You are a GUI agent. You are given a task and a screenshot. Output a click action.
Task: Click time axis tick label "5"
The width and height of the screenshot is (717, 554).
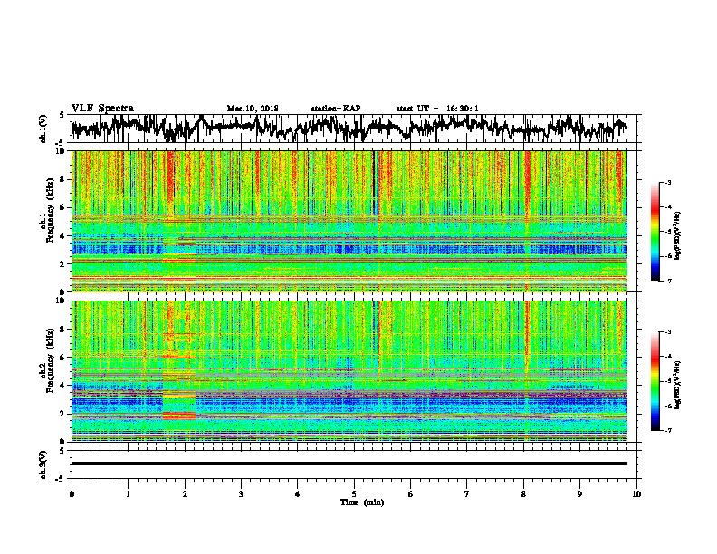(354, 493)
